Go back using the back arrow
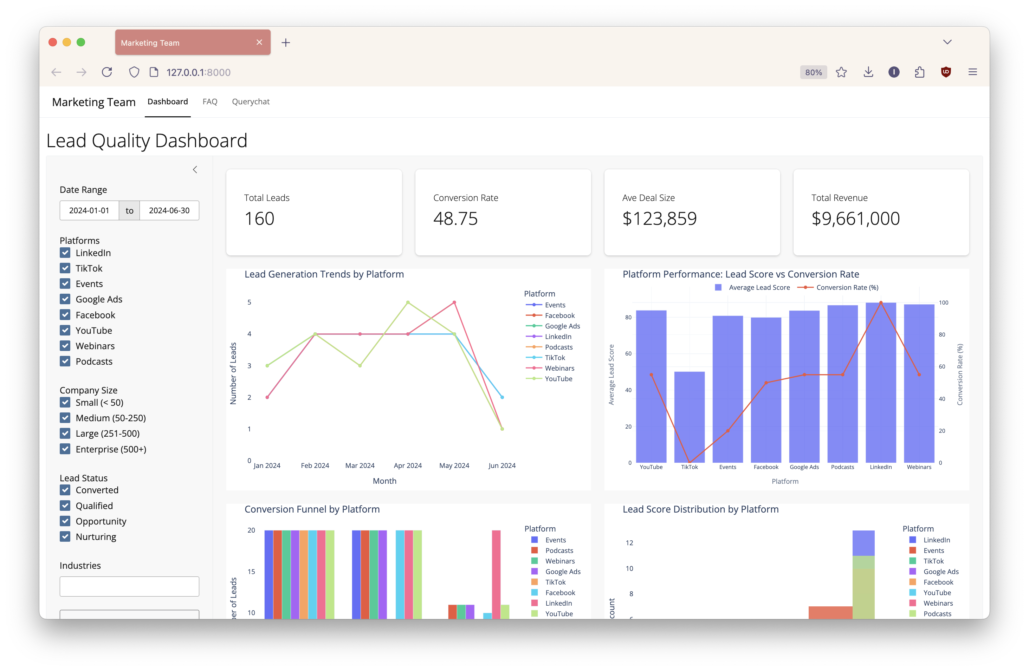Screen dimensions: 1029x671 tap(56, 72)
